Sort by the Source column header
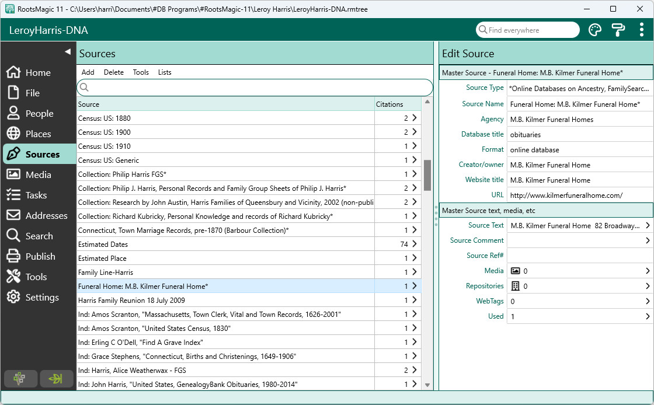 [225, 104]
